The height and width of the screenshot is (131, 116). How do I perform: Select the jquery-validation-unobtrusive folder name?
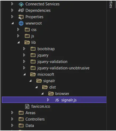63,68
